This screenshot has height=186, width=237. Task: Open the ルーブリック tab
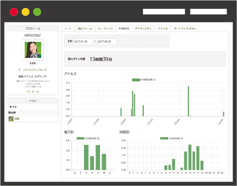click(x=105, y=28)
